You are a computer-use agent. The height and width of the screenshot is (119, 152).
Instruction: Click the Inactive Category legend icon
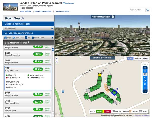point(114,111)
